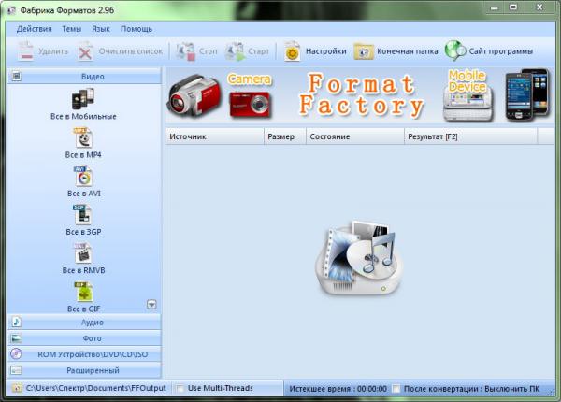Minimize the Фабрика Форматов window
Viewport: 561px width, 402px height.
click(x=495, y=7)
